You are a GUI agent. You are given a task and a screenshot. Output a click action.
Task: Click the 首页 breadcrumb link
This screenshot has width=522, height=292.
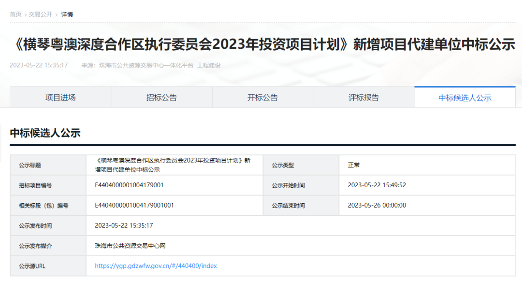coord(15,14)
